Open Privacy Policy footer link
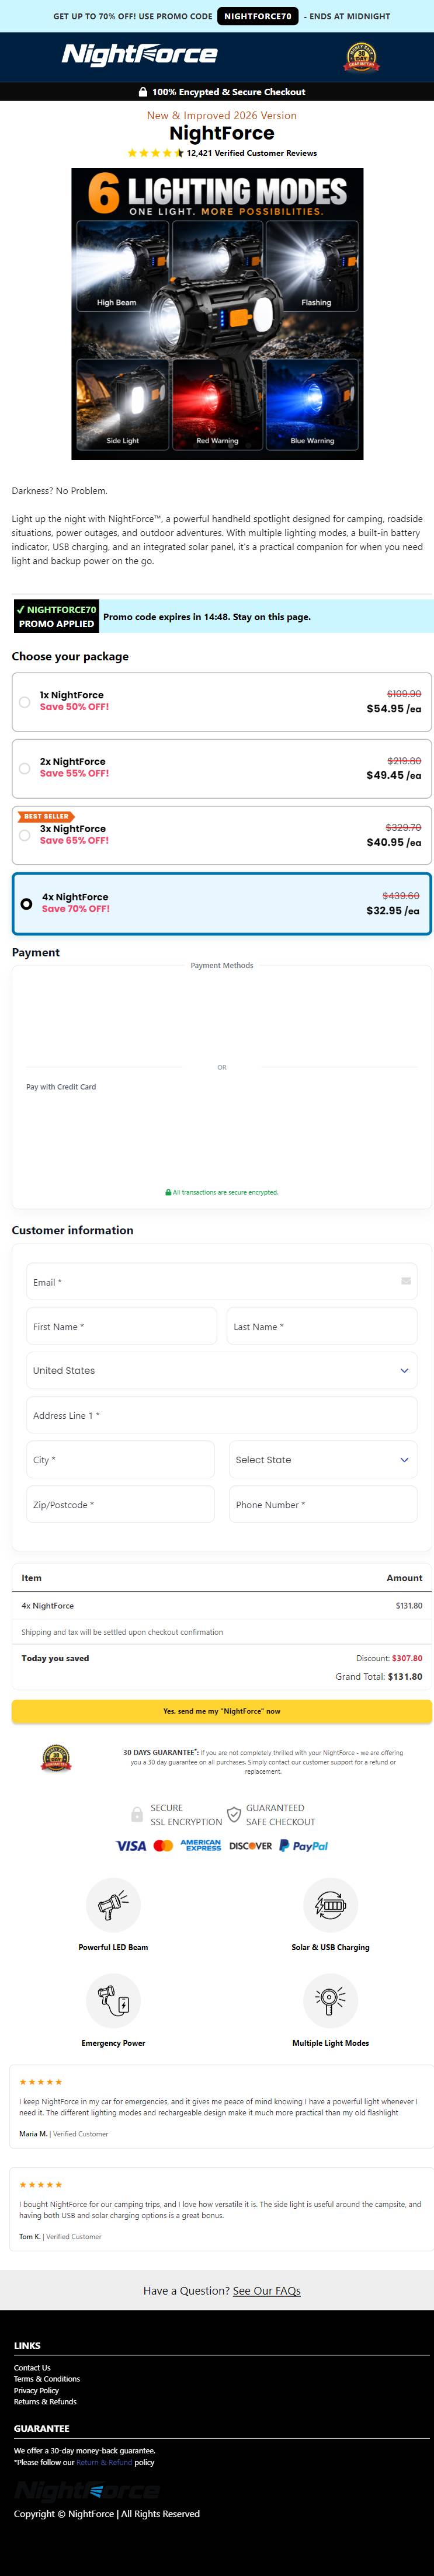Image resolution: width=434 pixels, height=2576 pixels. [36, 2390]
